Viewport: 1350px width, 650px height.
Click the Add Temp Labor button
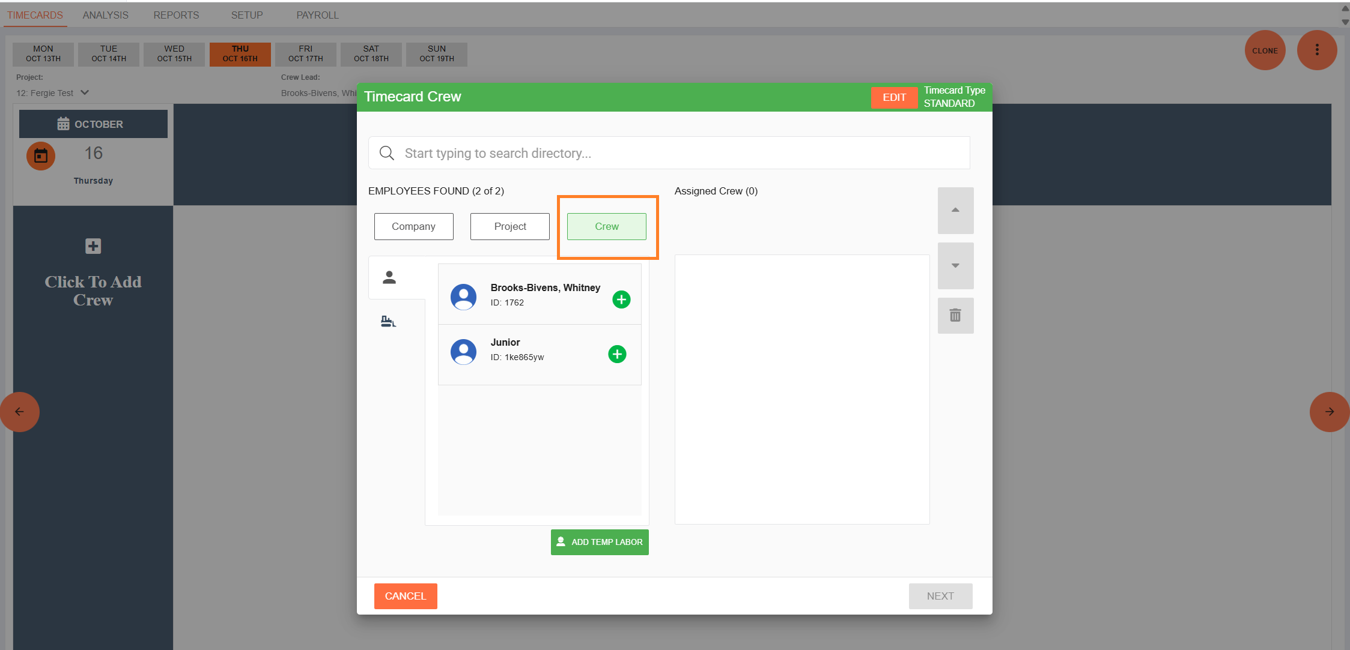600,542
